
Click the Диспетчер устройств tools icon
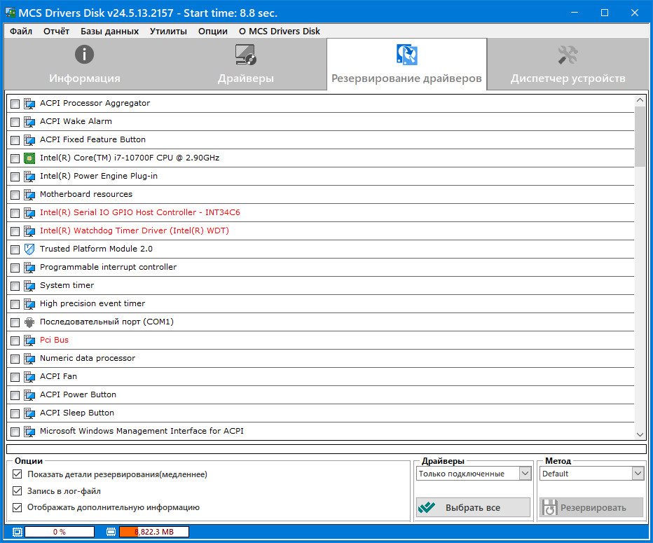[x=568, y=55]
